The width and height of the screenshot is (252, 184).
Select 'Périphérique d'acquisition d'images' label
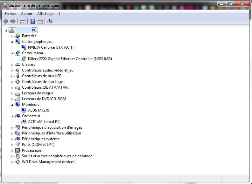coord(52,127)
